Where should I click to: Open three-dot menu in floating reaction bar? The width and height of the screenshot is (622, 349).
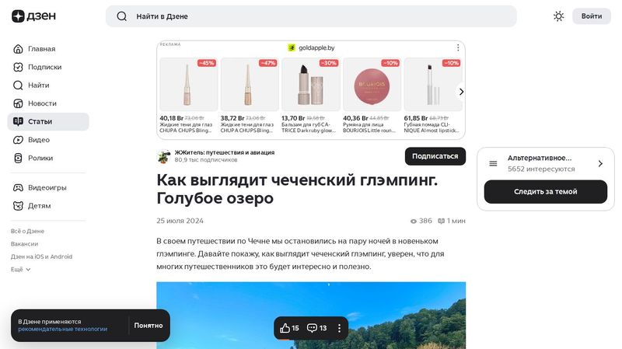pos(339,328)
